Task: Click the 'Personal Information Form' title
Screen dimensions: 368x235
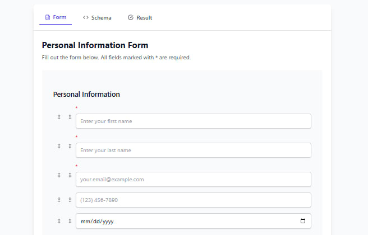Action: point(95,45)
